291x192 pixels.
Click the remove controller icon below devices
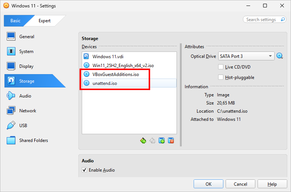[x=152, y=141]
